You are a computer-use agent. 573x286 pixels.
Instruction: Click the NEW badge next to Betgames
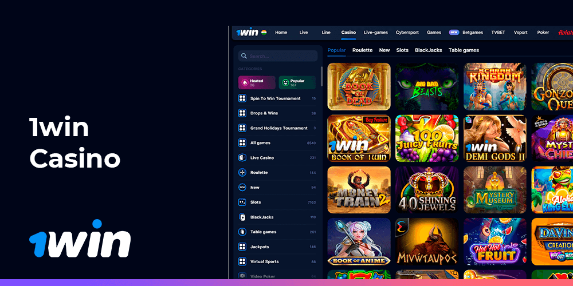pos(454,33)
